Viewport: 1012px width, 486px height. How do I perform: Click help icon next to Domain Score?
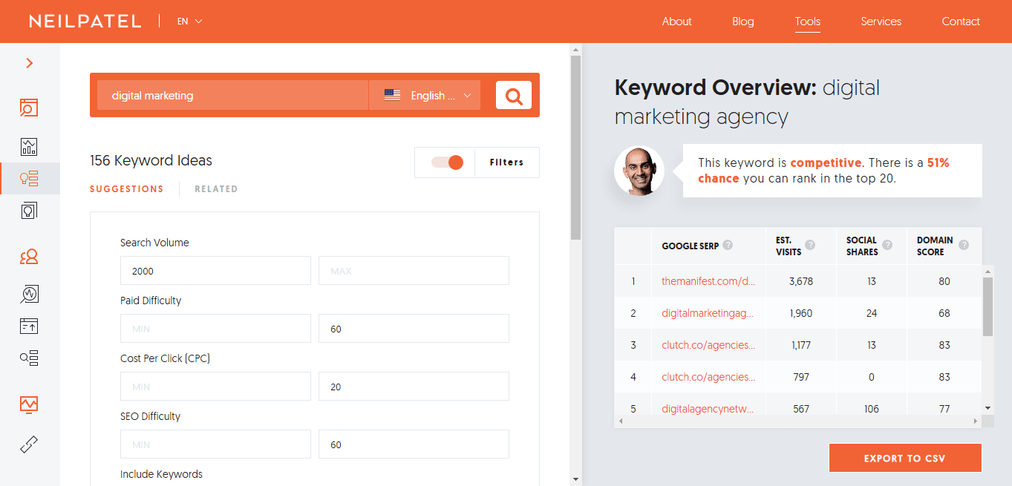click(964, 245)
